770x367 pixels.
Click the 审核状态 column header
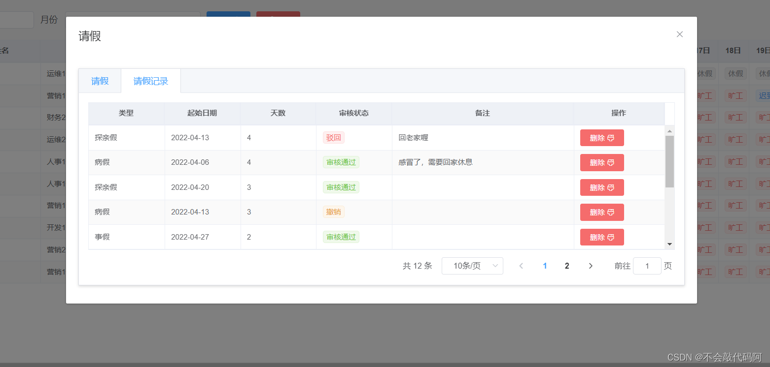(x=354, y=113)
